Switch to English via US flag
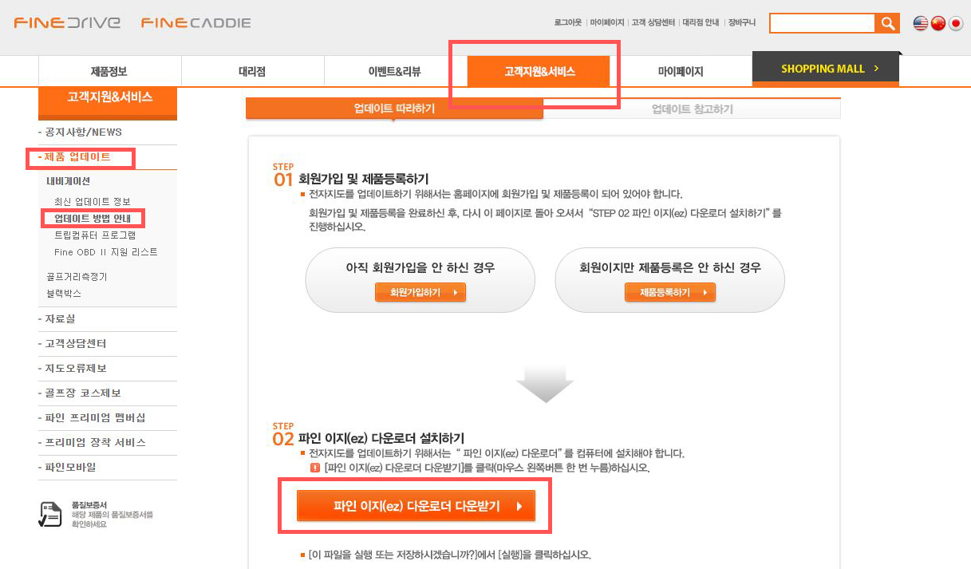Screen dimensions: 971x569 pos(921,23)
